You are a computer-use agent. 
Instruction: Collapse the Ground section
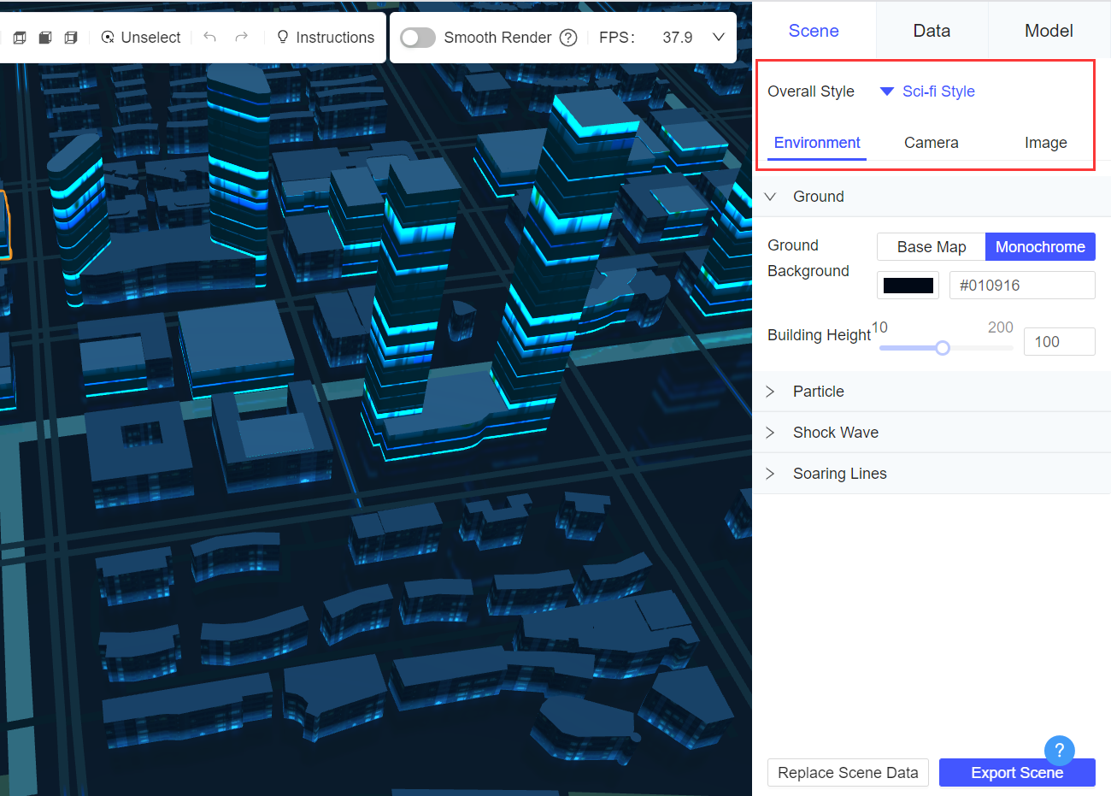pyautogui.click(x=770, y=196)
